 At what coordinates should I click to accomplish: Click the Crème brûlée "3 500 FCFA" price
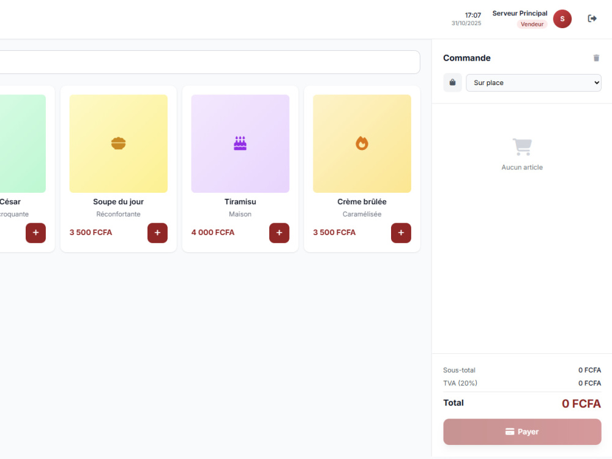pos(334,232)
